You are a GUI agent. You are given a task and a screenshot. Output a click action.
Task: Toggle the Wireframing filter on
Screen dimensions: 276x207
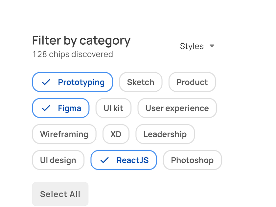[x=64, y=134]
